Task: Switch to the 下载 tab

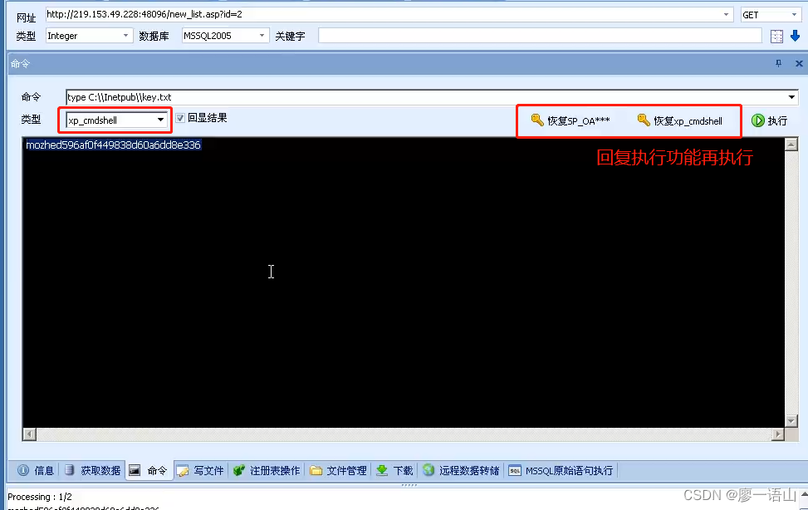Action: (394, 470)
